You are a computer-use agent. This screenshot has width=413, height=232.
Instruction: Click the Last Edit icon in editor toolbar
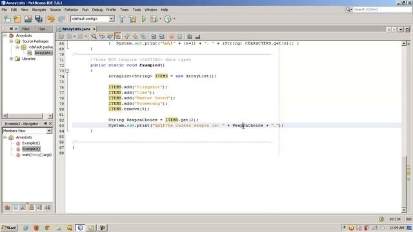point(61,36)
